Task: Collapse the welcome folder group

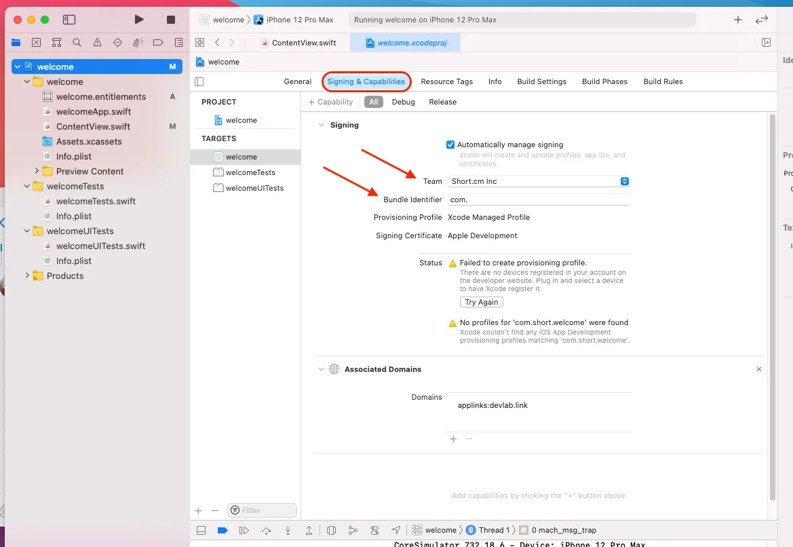Action: [x=27, y=81]
